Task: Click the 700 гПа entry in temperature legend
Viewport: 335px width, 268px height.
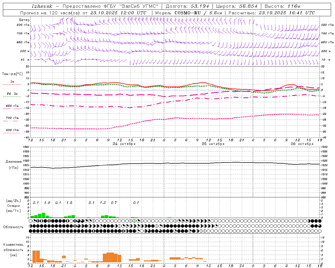Action: coord(12,118)
